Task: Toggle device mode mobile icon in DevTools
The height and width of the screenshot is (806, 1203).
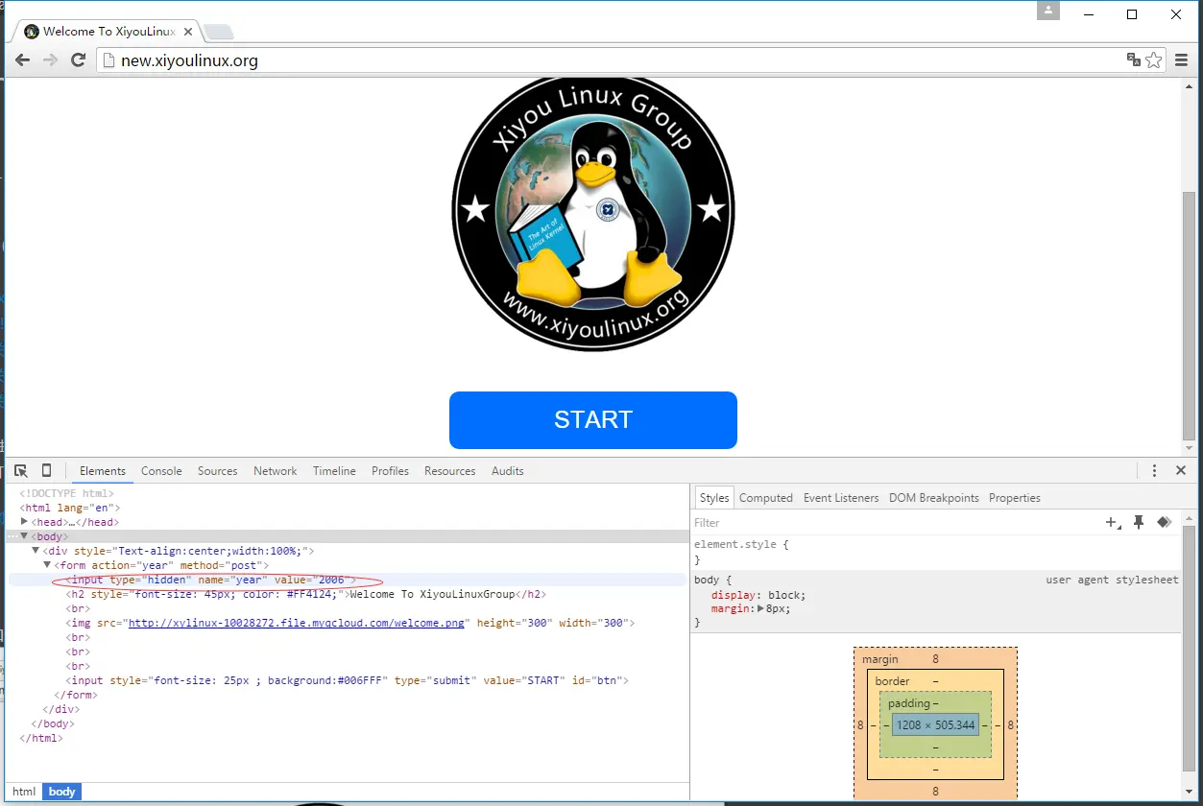Action: click(46, 470)
